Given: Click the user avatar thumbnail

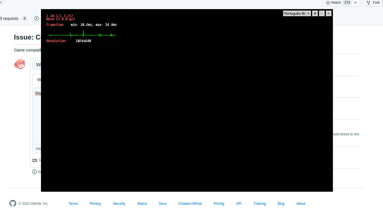Looking at the screenshot, I should pos(20,63).
